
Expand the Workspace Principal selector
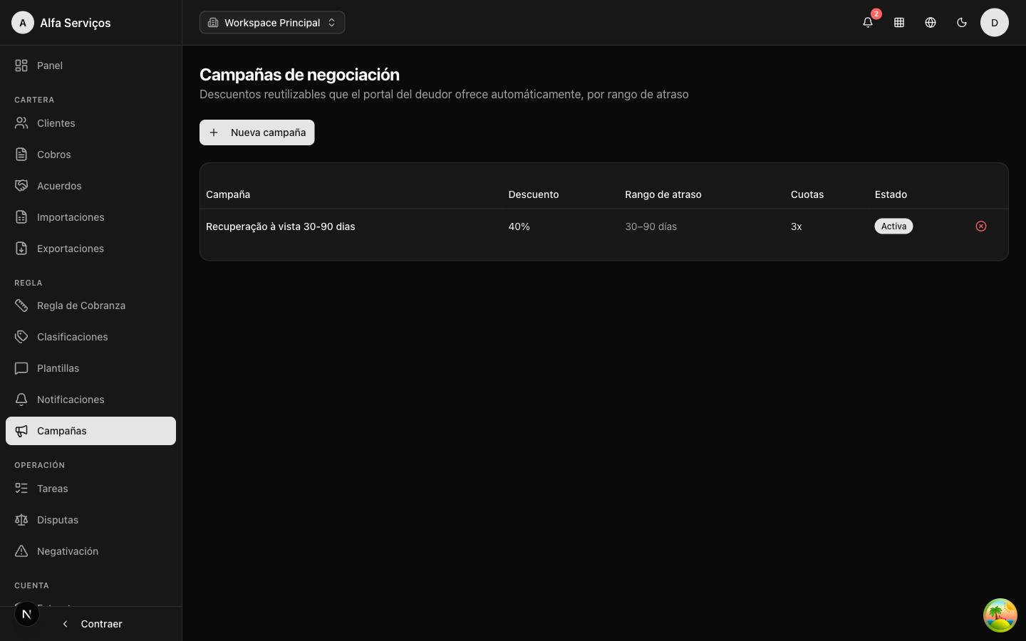tap(272, 23)
